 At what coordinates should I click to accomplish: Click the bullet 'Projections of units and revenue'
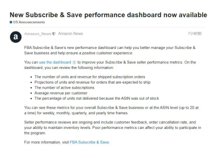click(92, 82)
